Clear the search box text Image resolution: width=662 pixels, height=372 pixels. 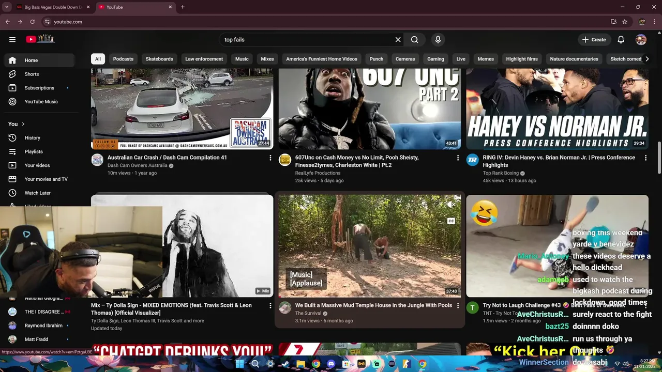tap(398, 40)
